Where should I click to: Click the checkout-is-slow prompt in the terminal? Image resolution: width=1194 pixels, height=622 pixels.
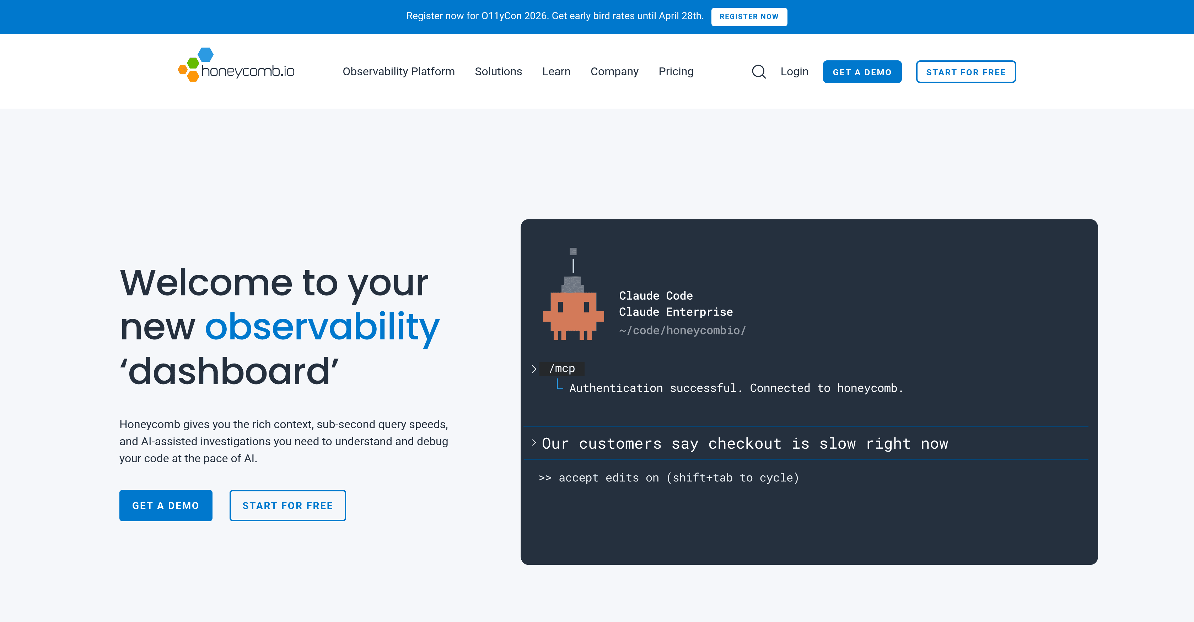[x=744, y=443]
